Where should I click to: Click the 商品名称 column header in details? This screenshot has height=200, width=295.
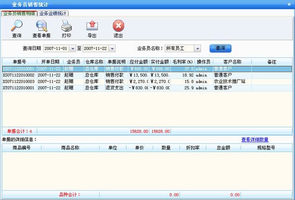click(70, 148)
